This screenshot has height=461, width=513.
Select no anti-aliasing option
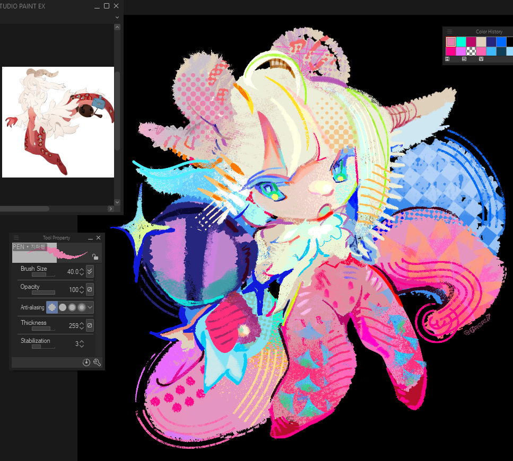coord(52,307)
